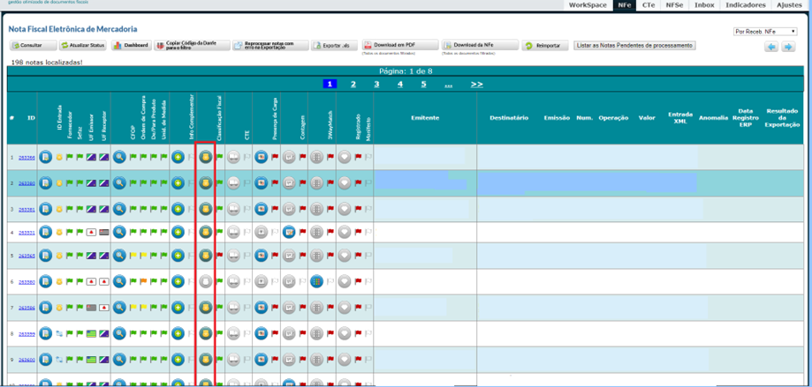Viewport: 812px width, 387px height.
Task: Go to page 3 of results
Action: coord(376,85)
